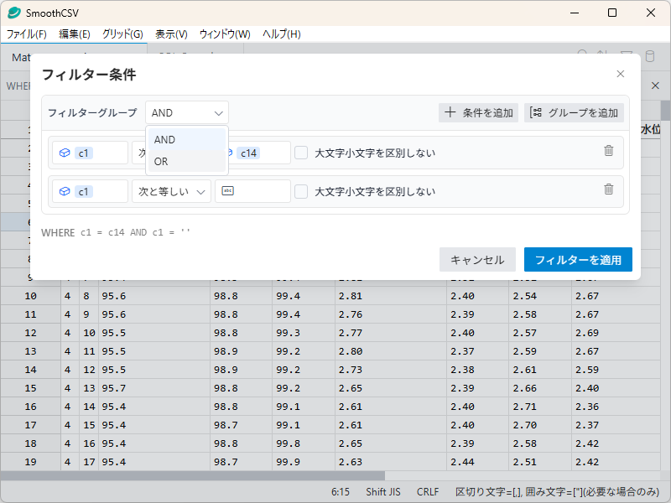This screenshot has height=503, width=671.
Task: Click the horizontal scrollbar thumb
Action: pos(193,475)
